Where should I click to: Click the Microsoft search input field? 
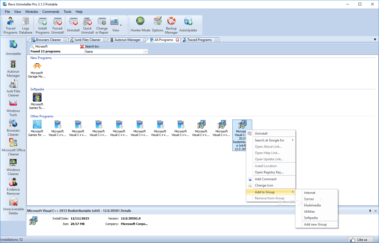tap(57, 46)
